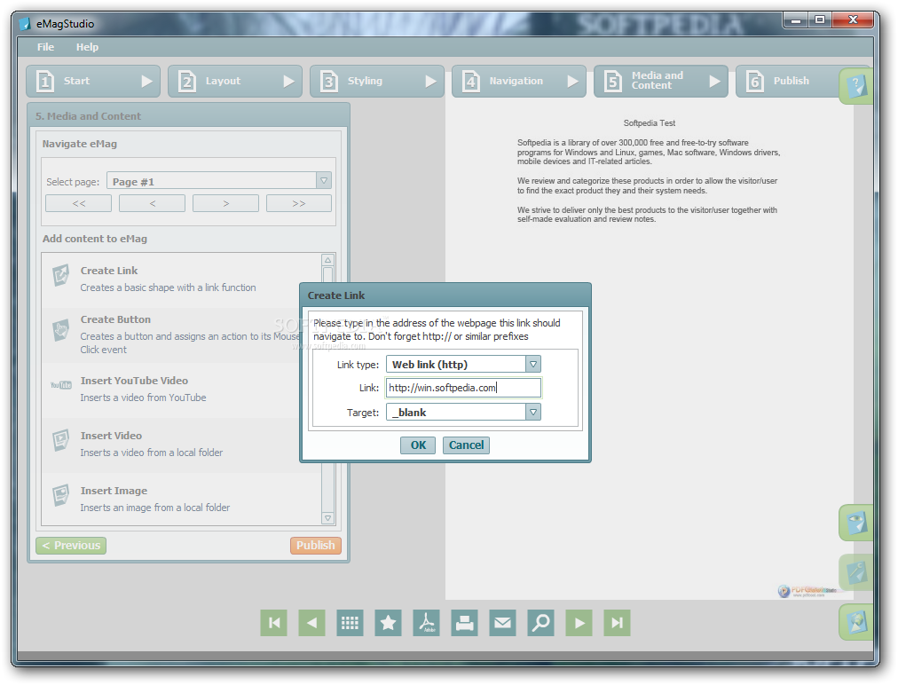Click the Insert Image icon
Viewport: 898px width, 685px height.
point(60,495)
